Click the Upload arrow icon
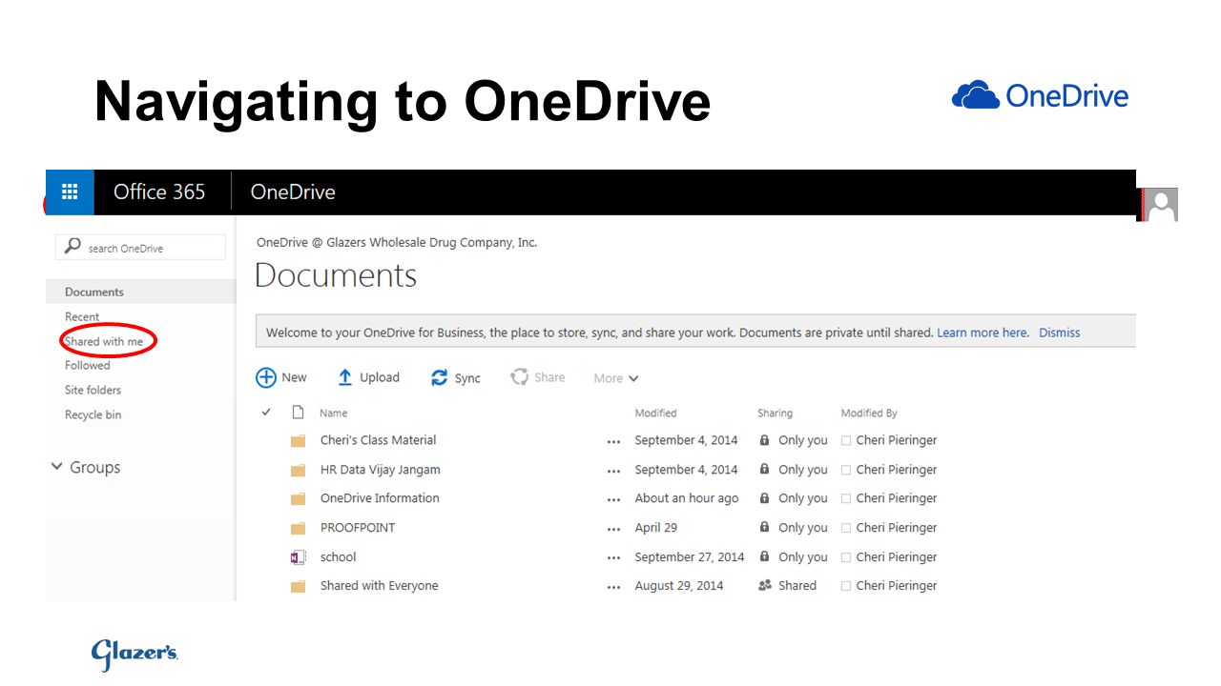 point(345,377)
